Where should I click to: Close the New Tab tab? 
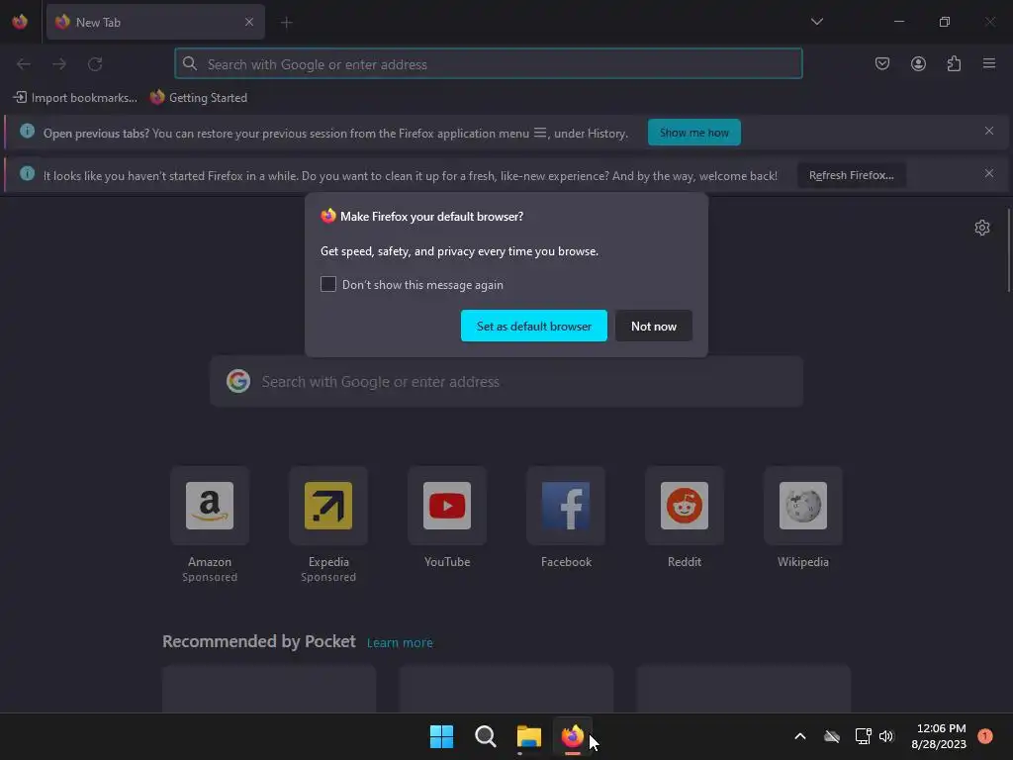tap(249, 22)
